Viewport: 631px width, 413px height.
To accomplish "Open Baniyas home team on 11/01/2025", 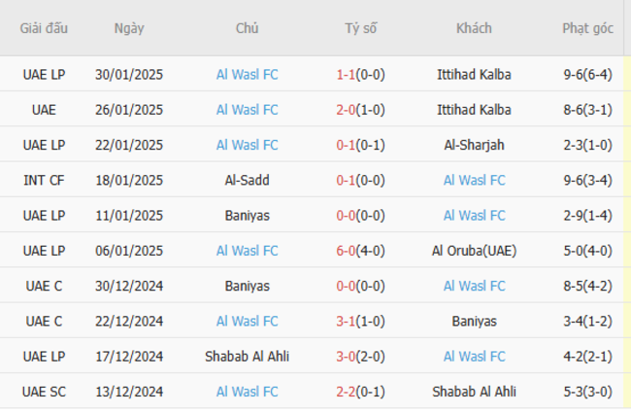I will (x=248, y=216).
